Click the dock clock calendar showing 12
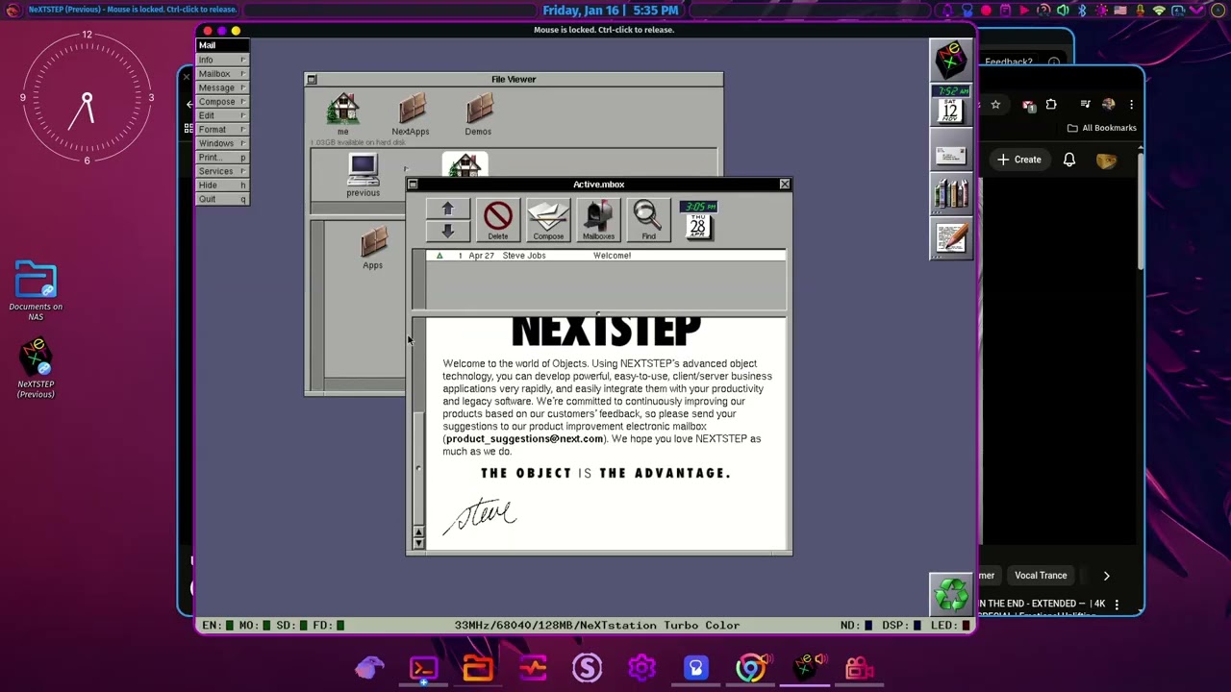 (950, 106)
